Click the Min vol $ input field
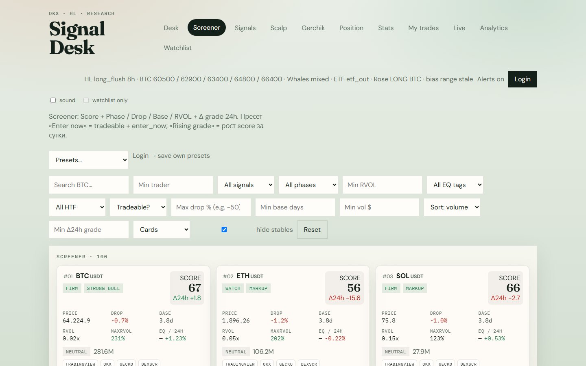Image resolution: width=586 pixels, height=366 pixels. tap(379, 207)
